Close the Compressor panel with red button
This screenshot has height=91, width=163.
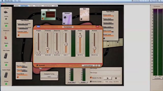(x=97, y=27)
